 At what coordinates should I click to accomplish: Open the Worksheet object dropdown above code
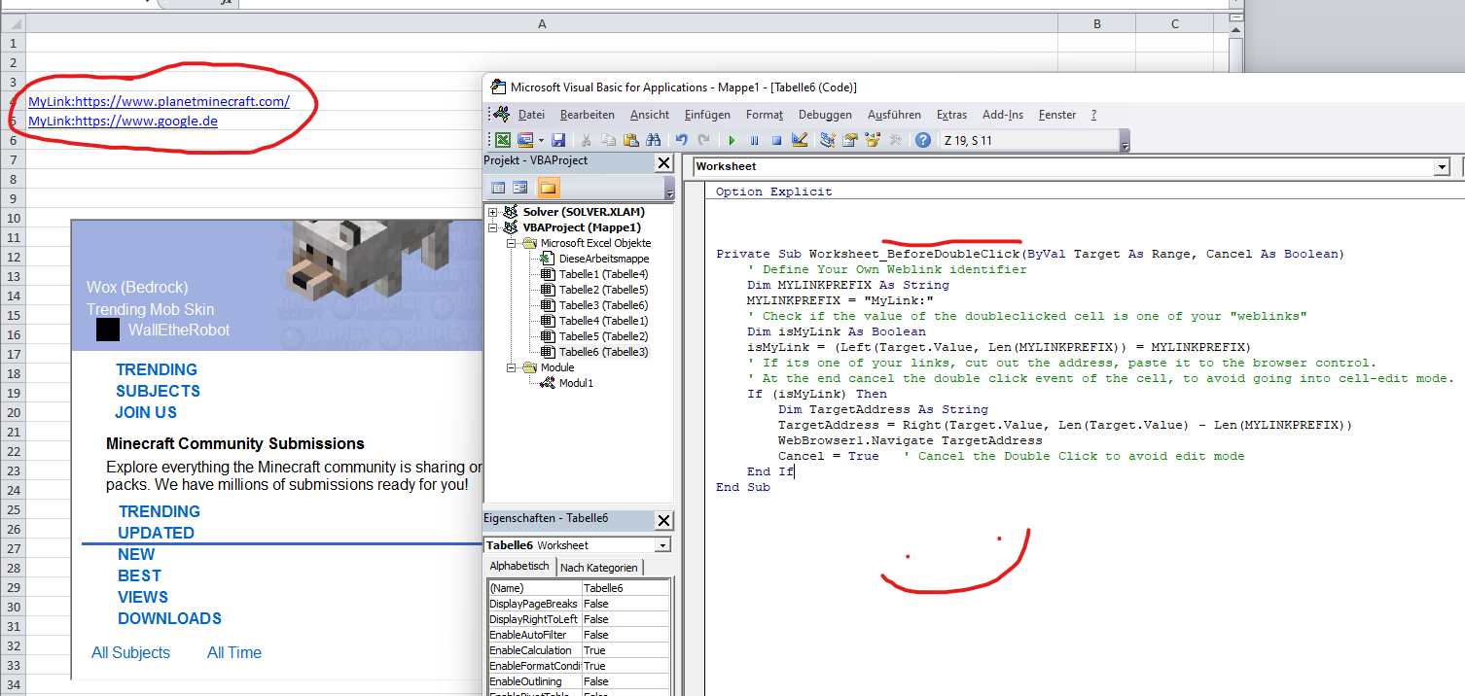coord(1442,167)
